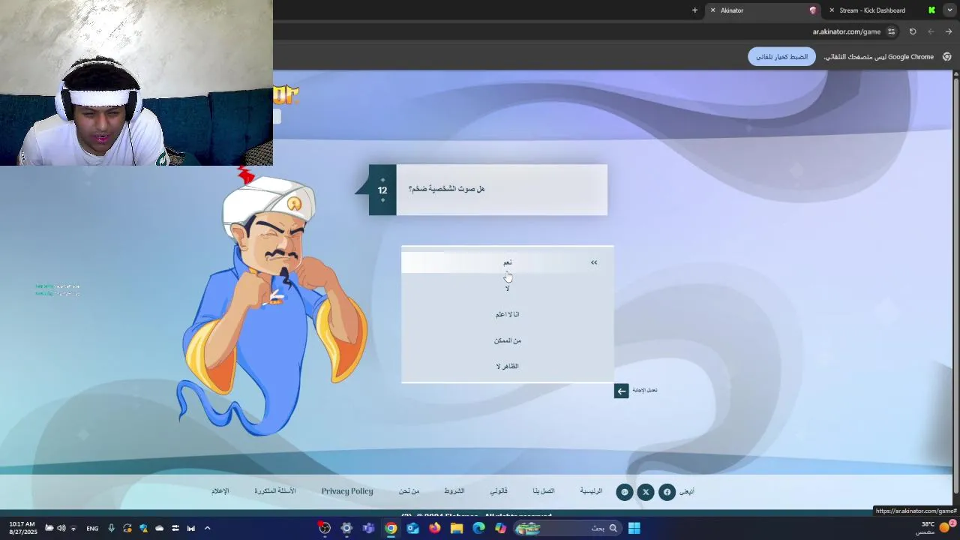Image resolution: width=960 pixels, height=540 pixels.
Task: Open Akinator's X (Twitter) icon
Action: coord(646,492)
